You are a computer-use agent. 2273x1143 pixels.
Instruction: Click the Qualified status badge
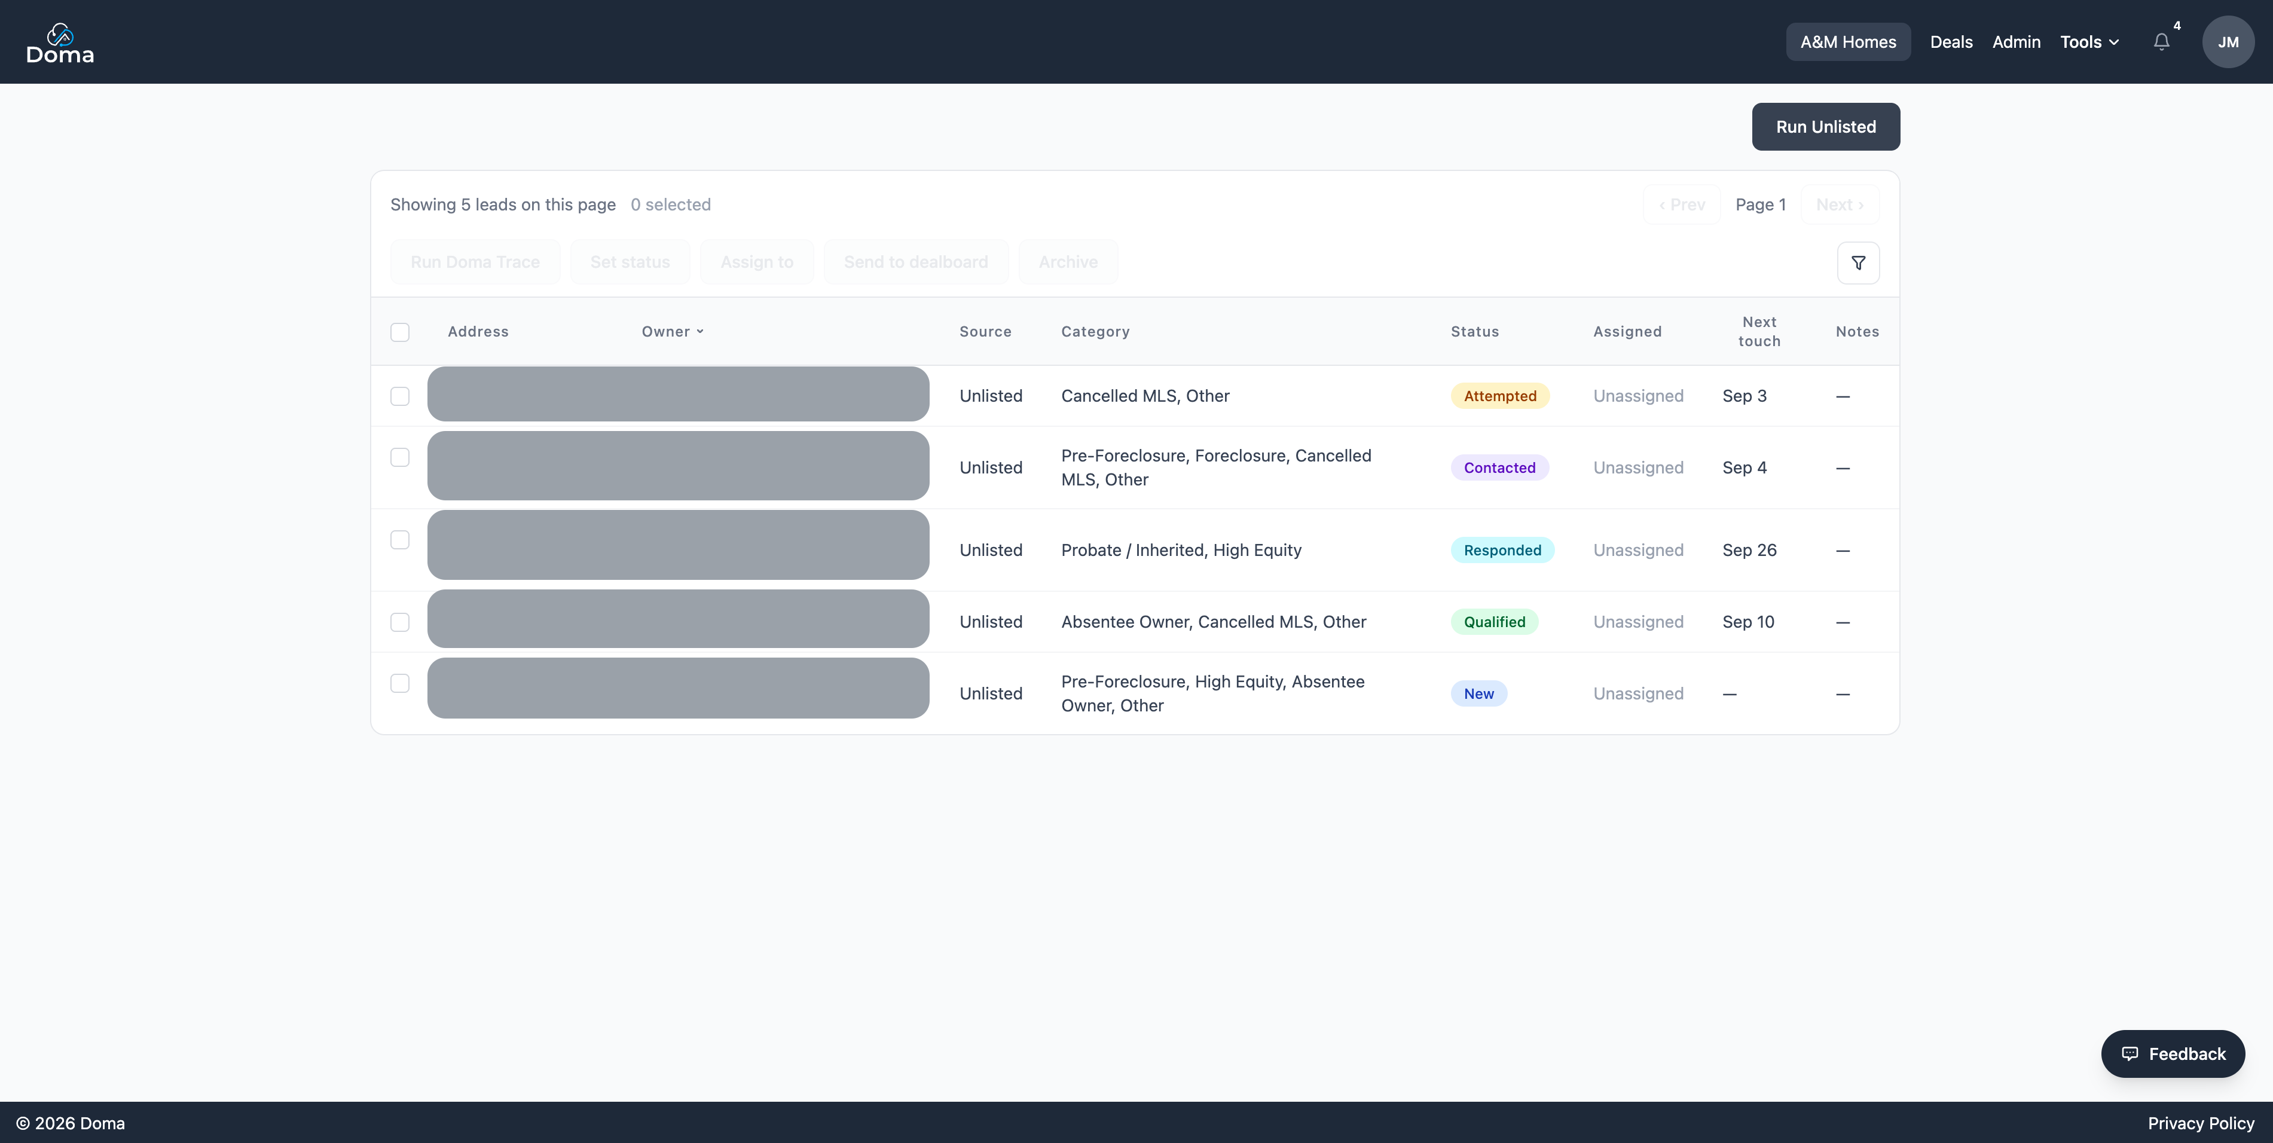1494,621
